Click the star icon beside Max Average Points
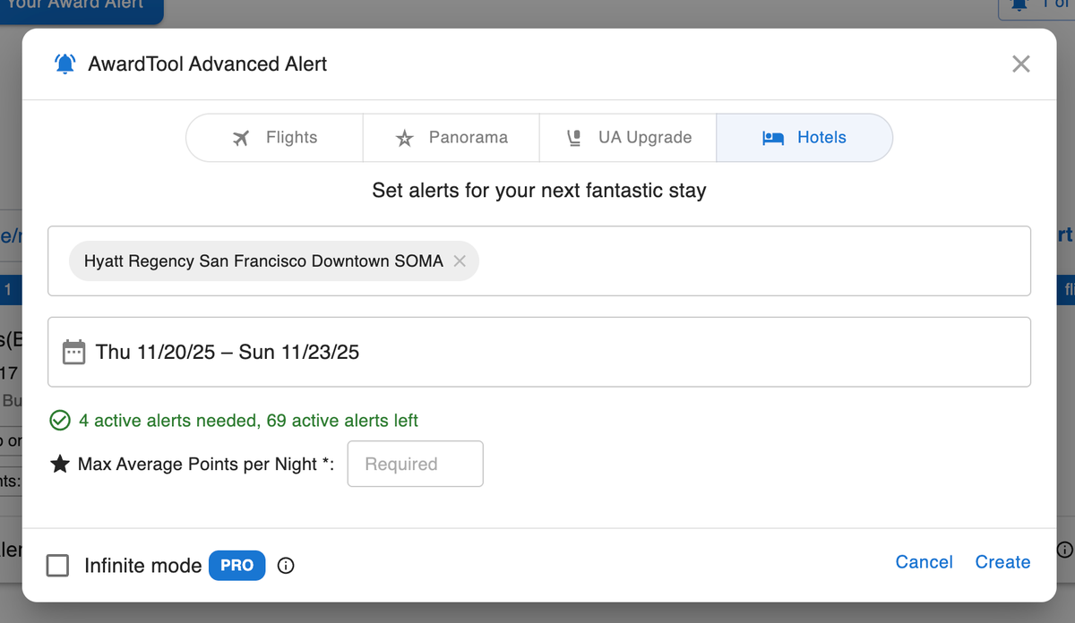Screen dimensions: 1075x623 coord(60,464)
